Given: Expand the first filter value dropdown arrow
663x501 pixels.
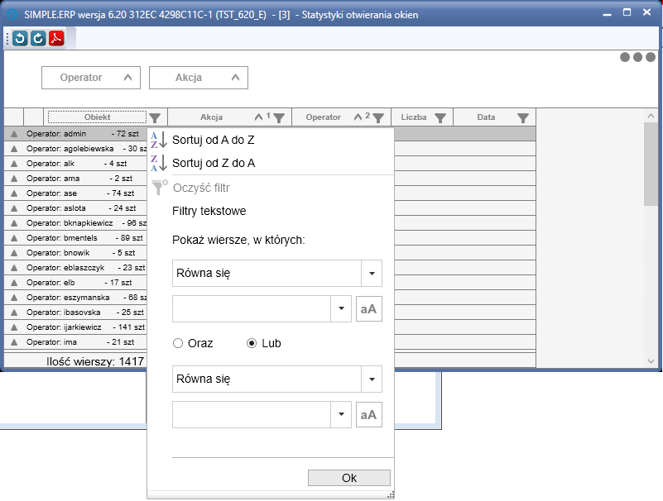Looking at the screenshot, I should point(341,309).
